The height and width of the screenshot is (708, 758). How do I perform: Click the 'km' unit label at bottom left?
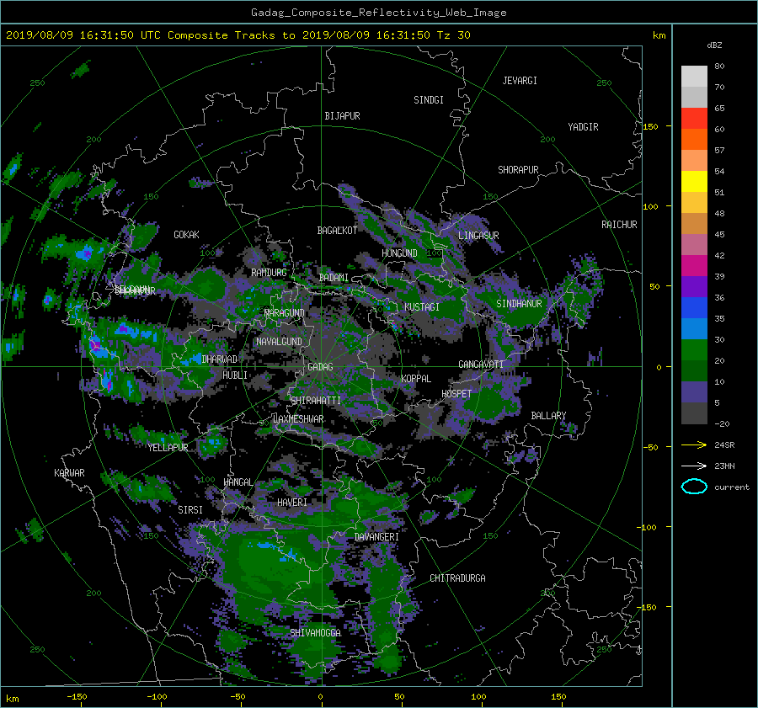[x=13, y=699]
